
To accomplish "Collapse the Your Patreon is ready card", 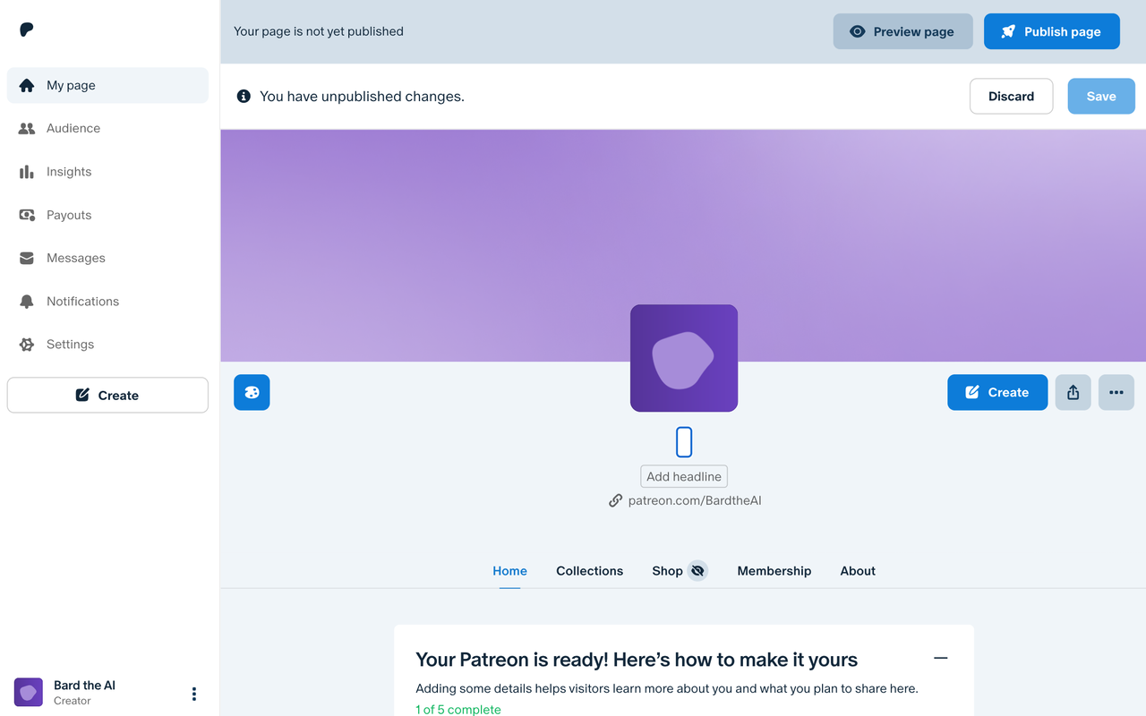I will [940, 658].
